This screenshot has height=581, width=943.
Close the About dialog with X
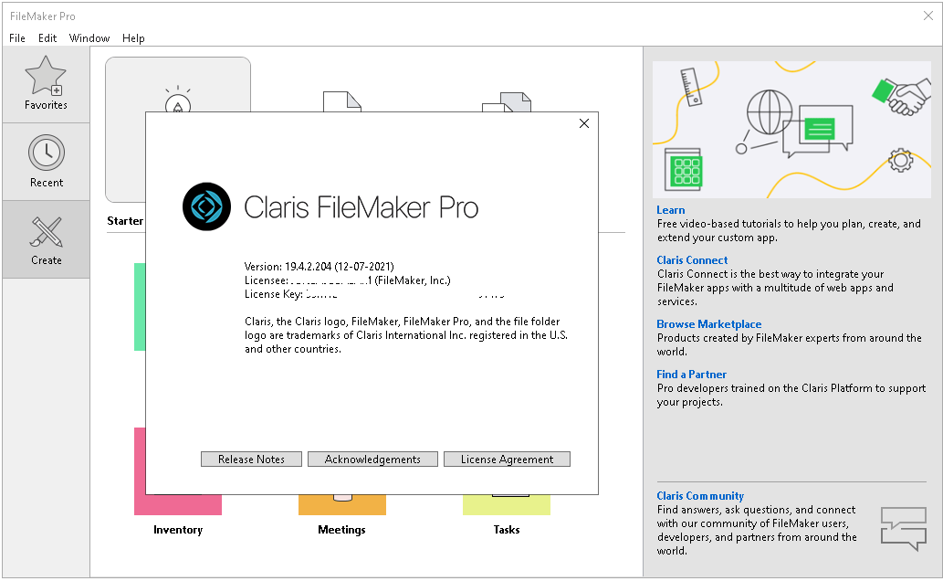click(584, 123)
